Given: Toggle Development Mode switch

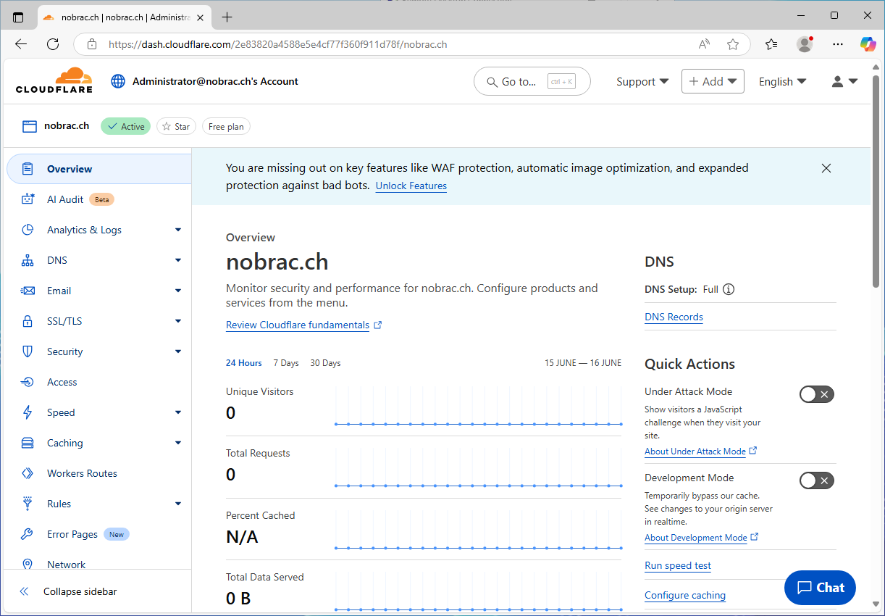Looking at the screenshot, I should (x=817, y=480).
